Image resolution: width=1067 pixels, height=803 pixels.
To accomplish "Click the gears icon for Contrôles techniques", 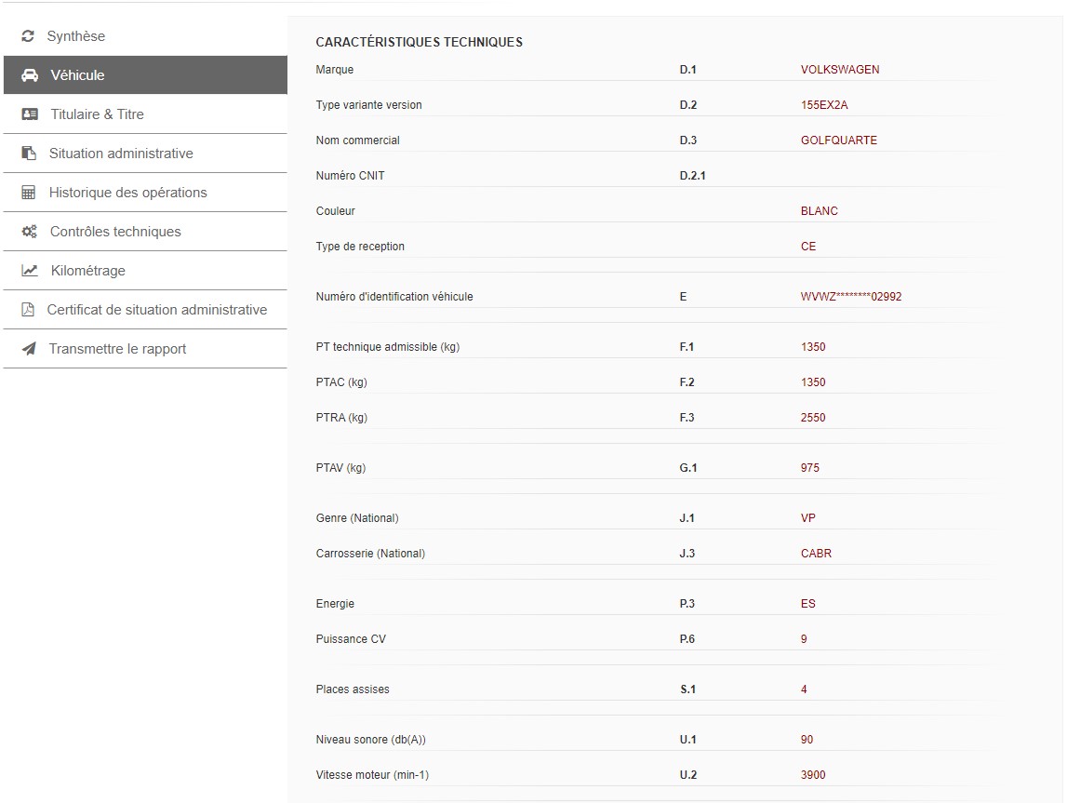I will [x=30, y=232].
